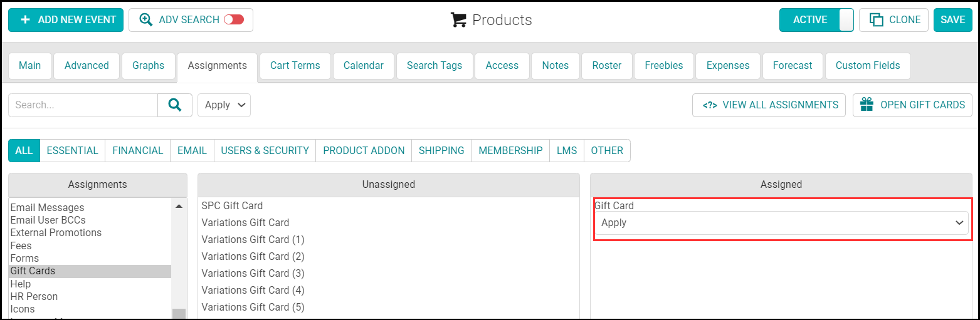This screenshot has width=980, height=320.
Task: Click the Clone duplicate icon
Action: click(876, 20)
